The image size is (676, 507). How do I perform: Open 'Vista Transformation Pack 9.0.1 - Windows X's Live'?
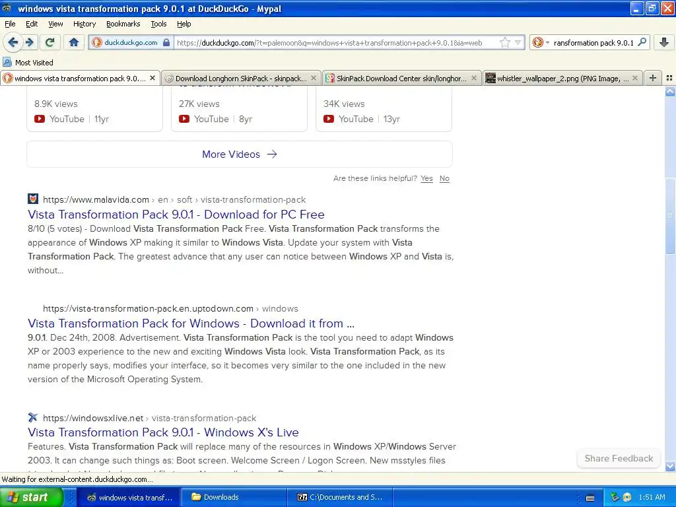(163, 432)
